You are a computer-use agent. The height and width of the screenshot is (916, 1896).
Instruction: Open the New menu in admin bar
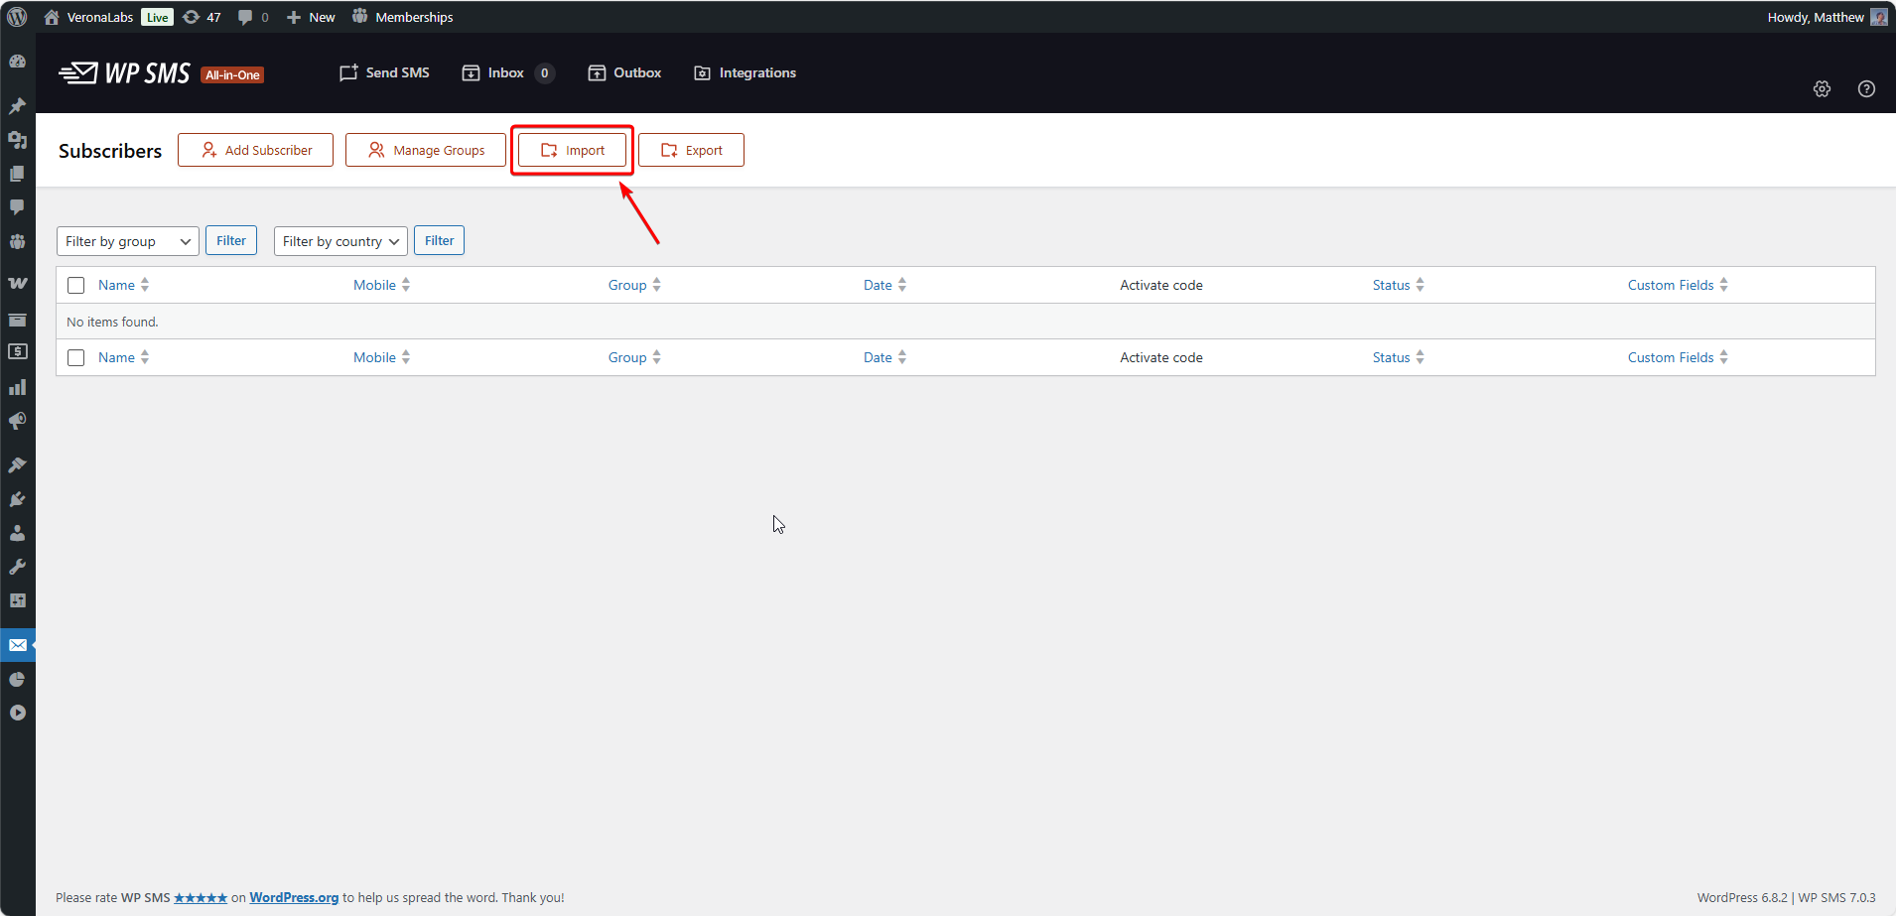pyautogui.click(x=311, y=16)
